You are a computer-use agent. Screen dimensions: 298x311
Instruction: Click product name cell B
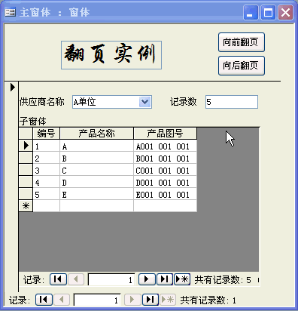[x=96, y=158]
